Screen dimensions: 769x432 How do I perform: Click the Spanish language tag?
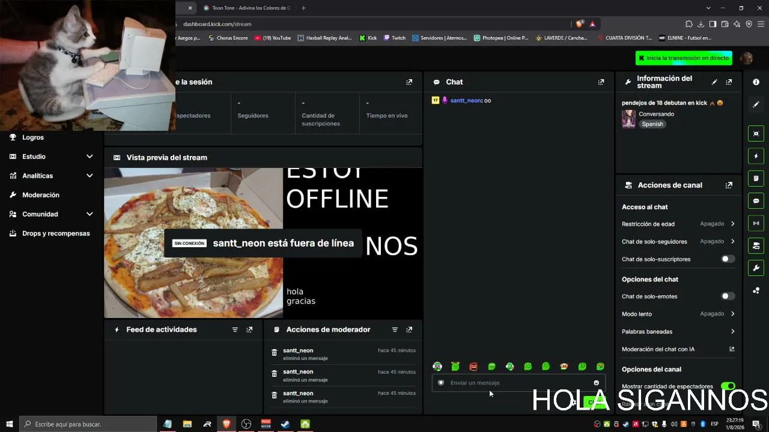pyautogui.click(x=652, y=124)
